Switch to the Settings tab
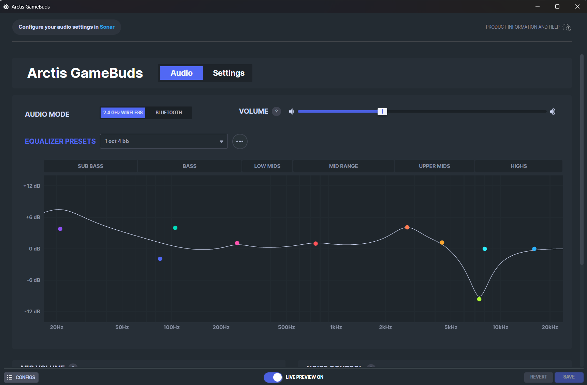Screen dimensions: 587x385 point(229,73)
